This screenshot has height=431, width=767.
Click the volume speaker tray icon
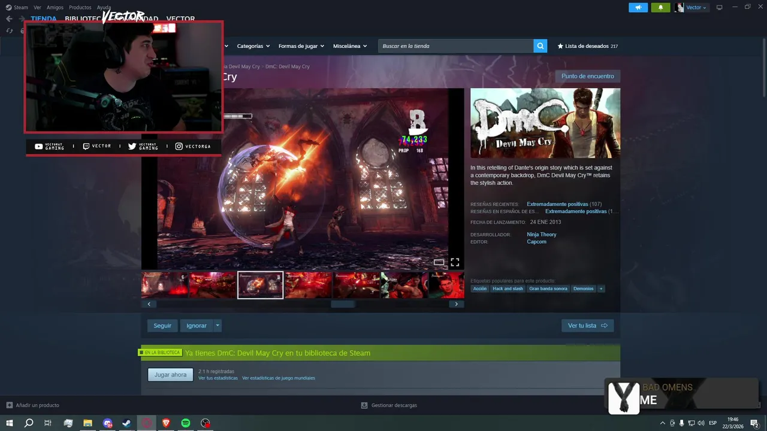pos(701,423)
